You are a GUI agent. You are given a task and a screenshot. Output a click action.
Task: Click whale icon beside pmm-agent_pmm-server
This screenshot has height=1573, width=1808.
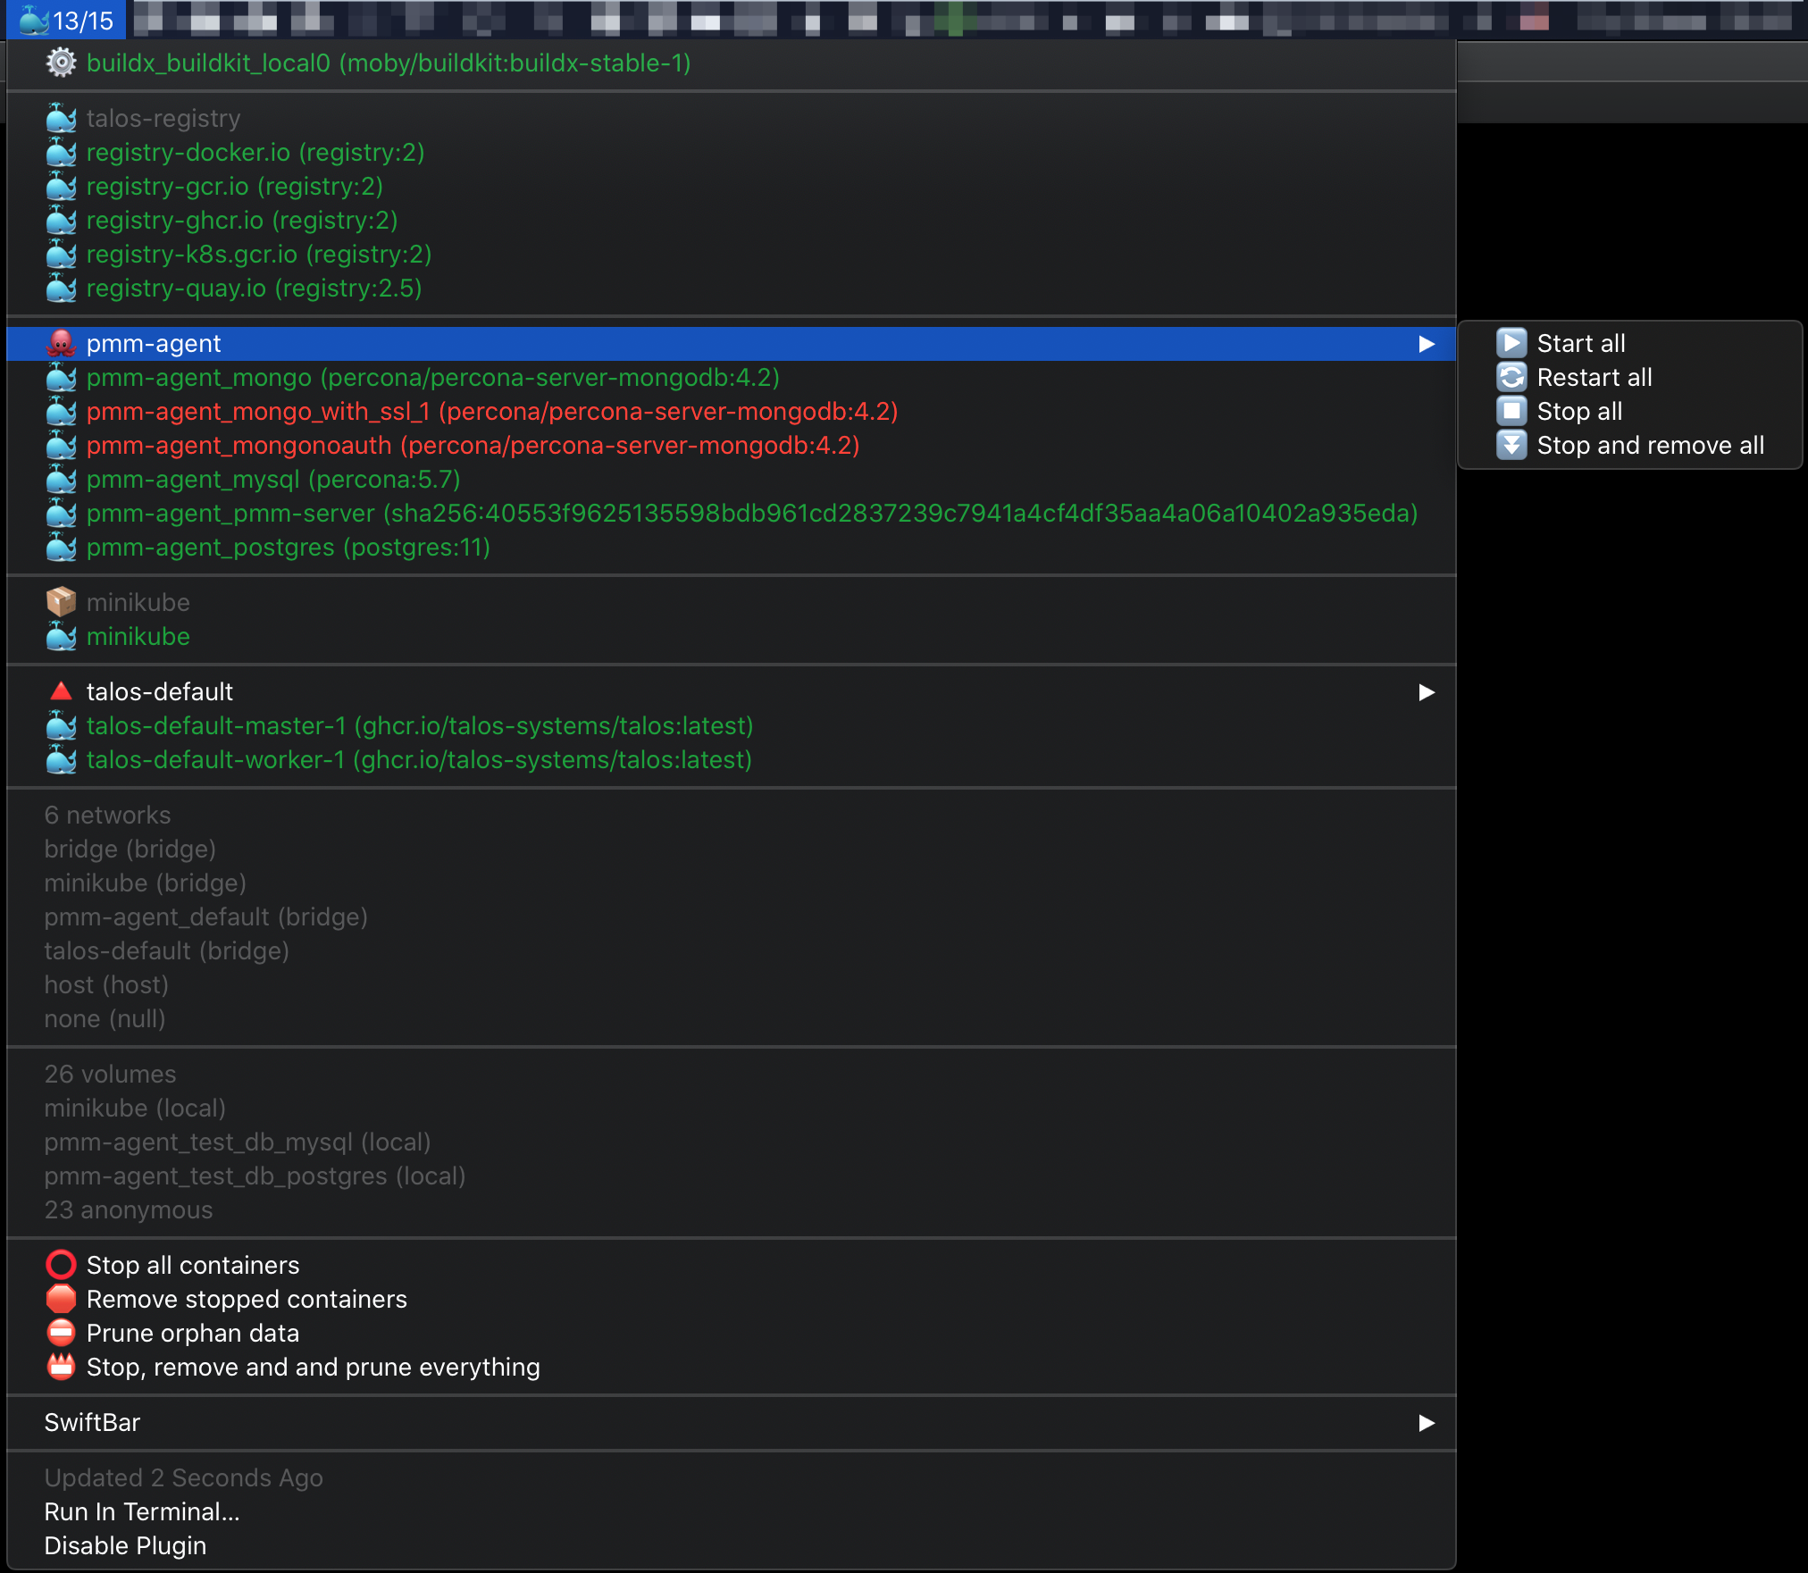coord(61,514)
